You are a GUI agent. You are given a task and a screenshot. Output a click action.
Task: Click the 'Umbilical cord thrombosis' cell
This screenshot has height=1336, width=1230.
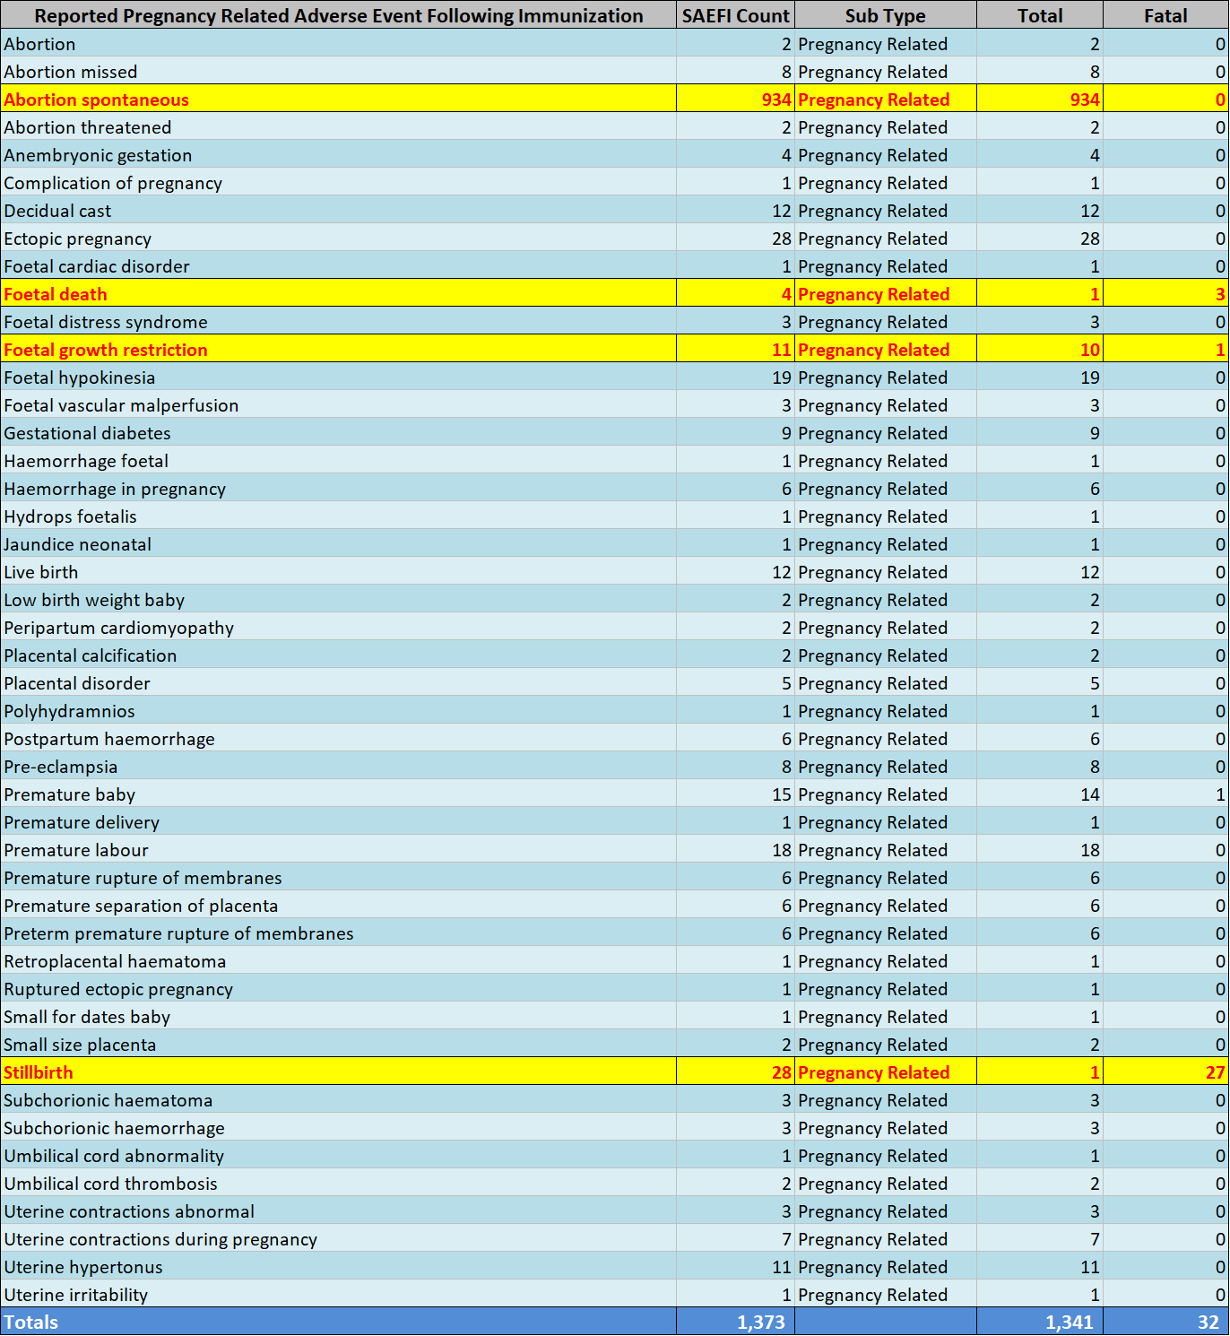coord(338,1184)
